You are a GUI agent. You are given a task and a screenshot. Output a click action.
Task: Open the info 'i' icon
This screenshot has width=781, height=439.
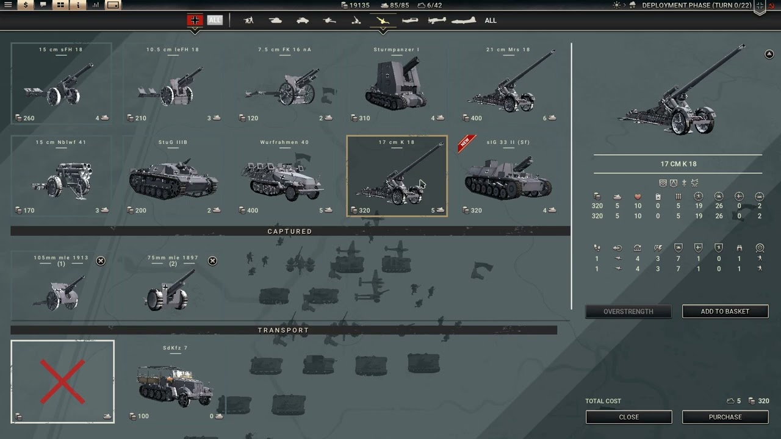(78, 5)
